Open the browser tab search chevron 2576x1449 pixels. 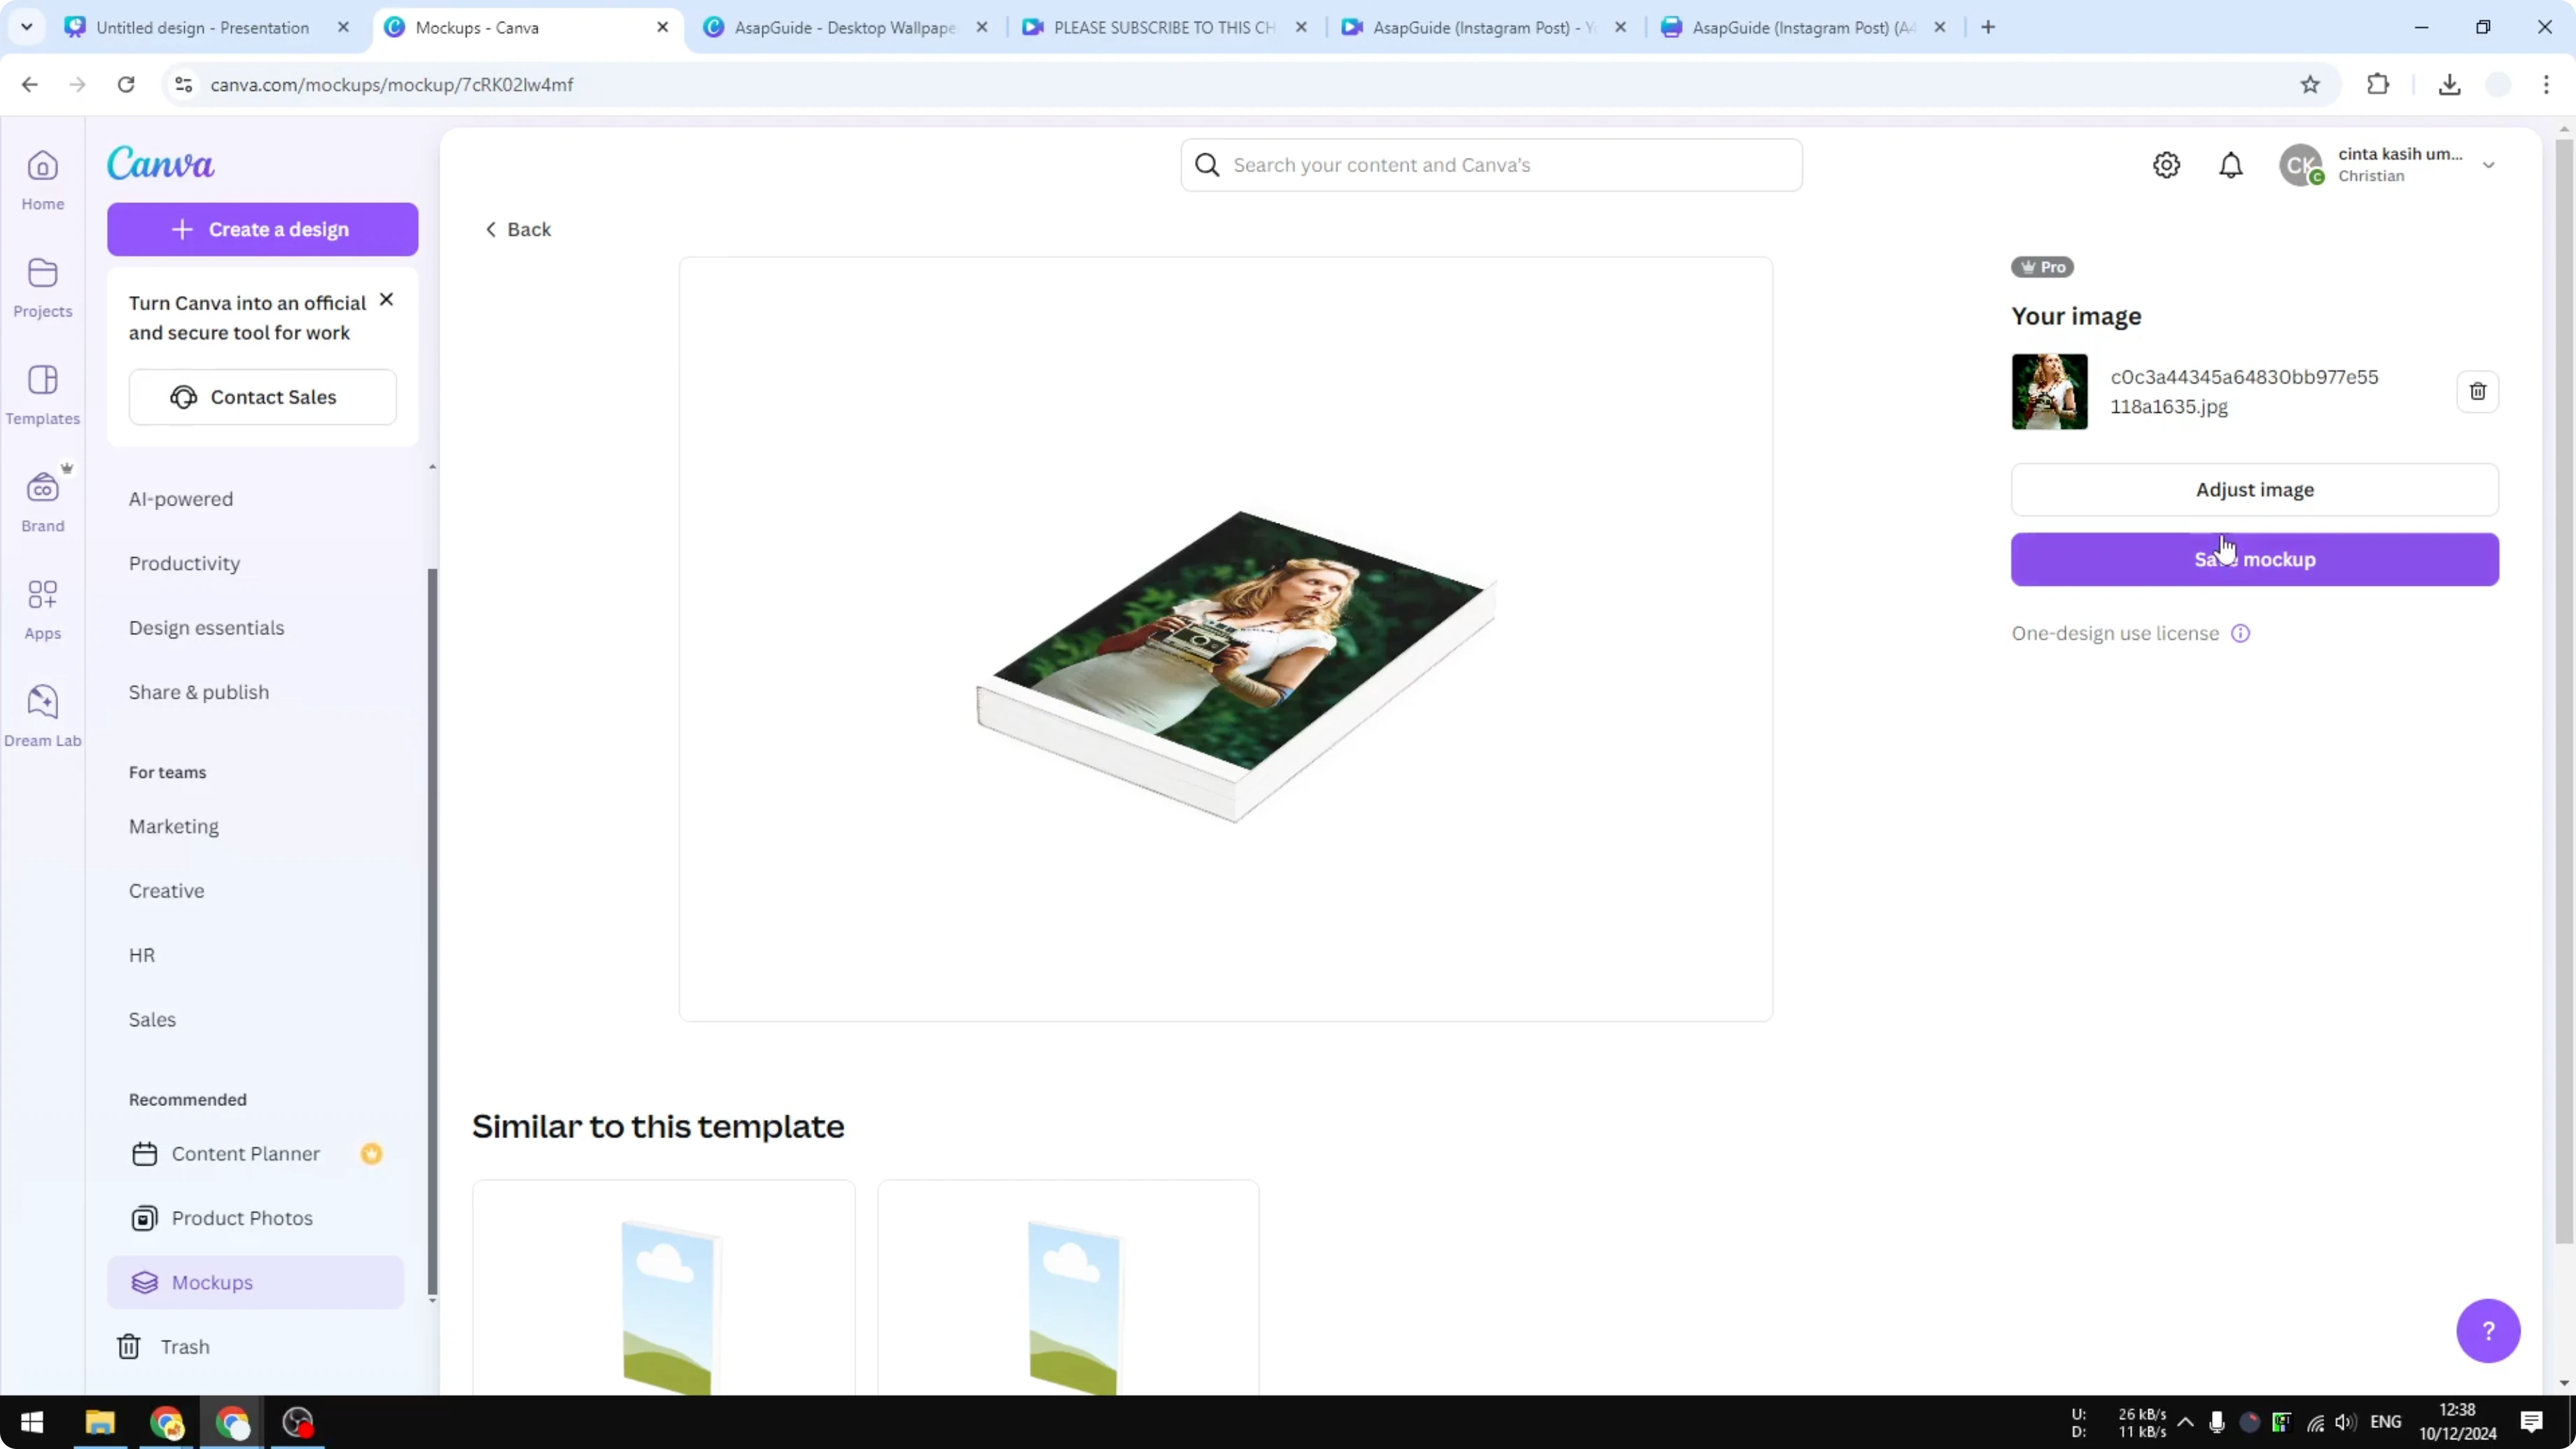[27, 27]
